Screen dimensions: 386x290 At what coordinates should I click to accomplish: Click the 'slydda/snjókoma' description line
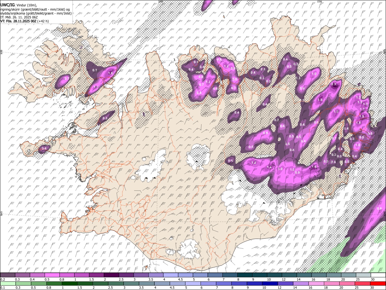[x=36, y=13]
